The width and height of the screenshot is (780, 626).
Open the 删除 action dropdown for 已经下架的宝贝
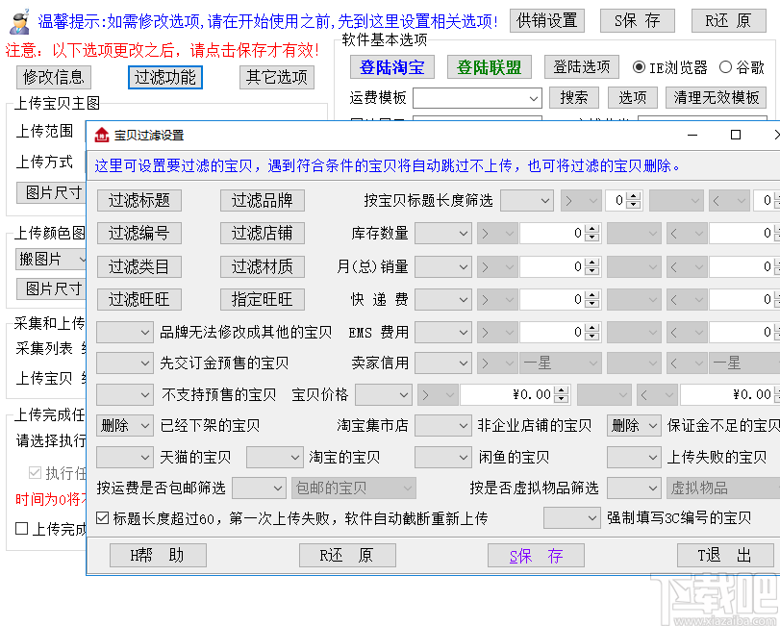click(124, 424)
